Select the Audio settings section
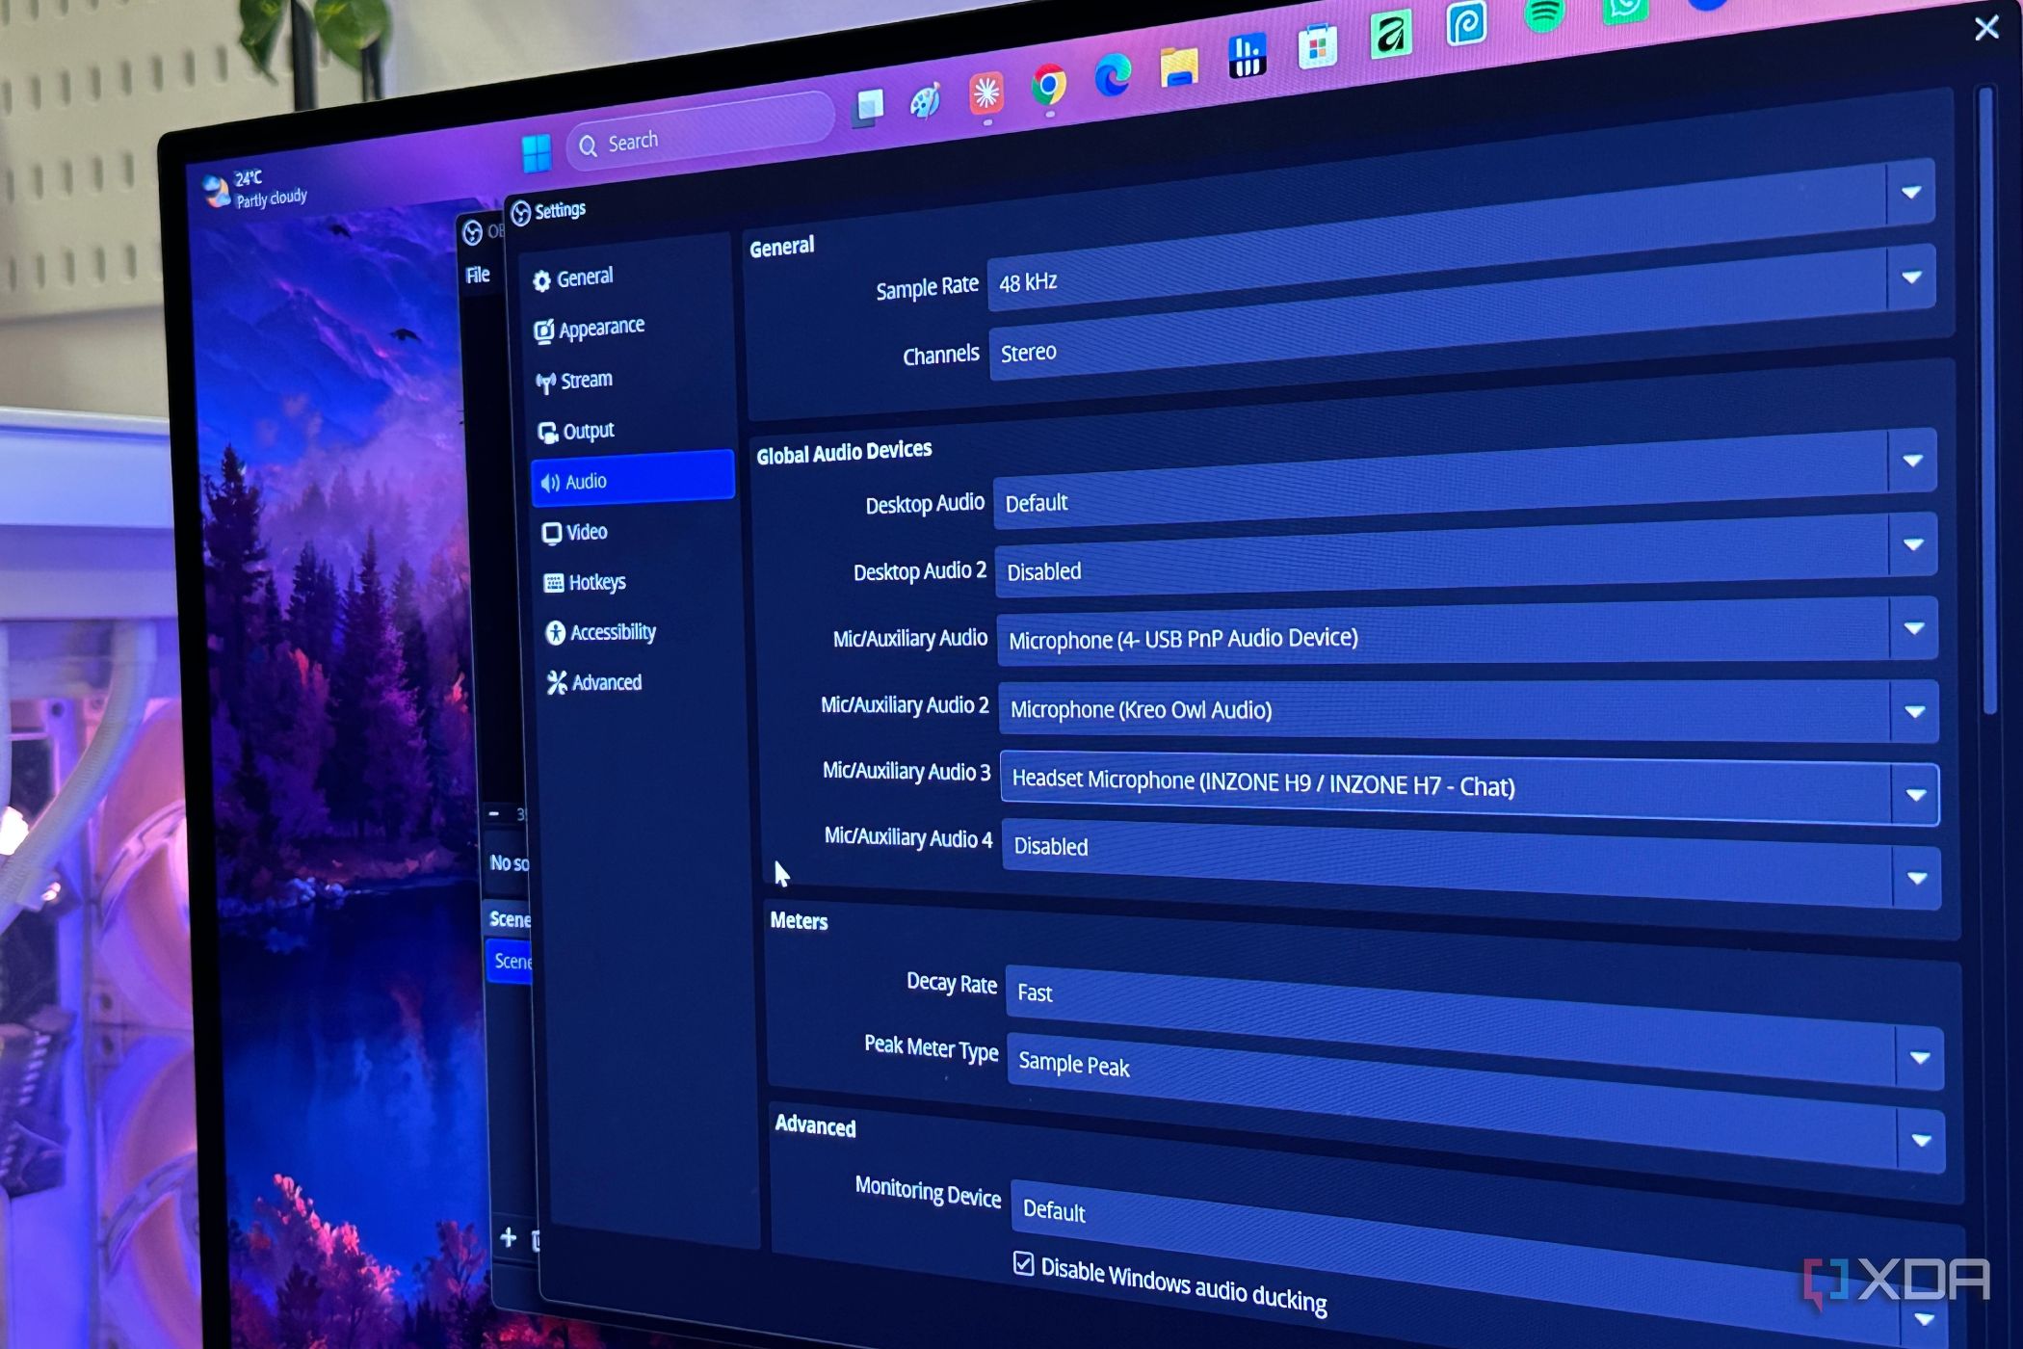 click(632, 479)
